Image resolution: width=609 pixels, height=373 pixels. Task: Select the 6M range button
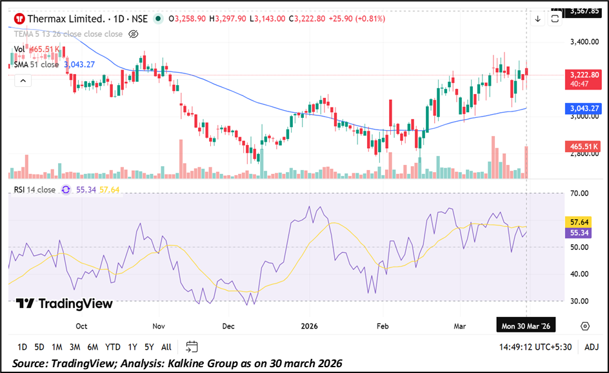click(92, 347)
